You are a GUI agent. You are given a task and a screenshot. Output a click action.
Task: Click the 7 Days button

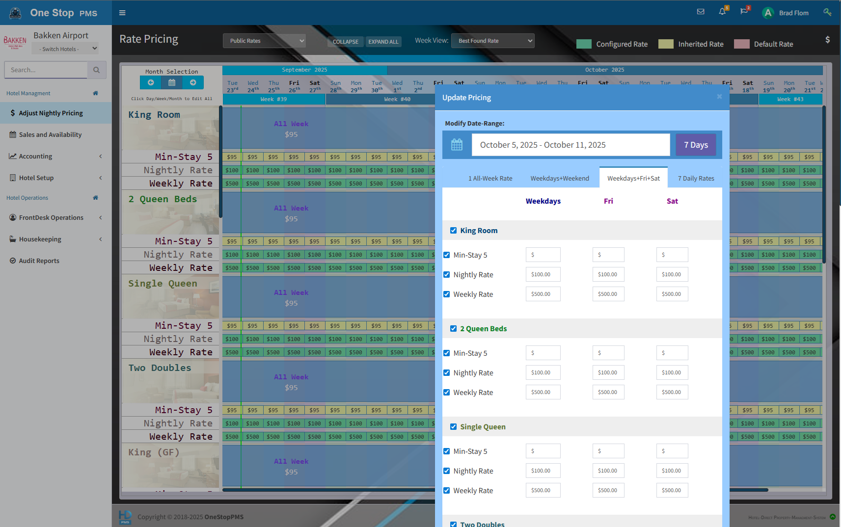click(x=696, y=145)
